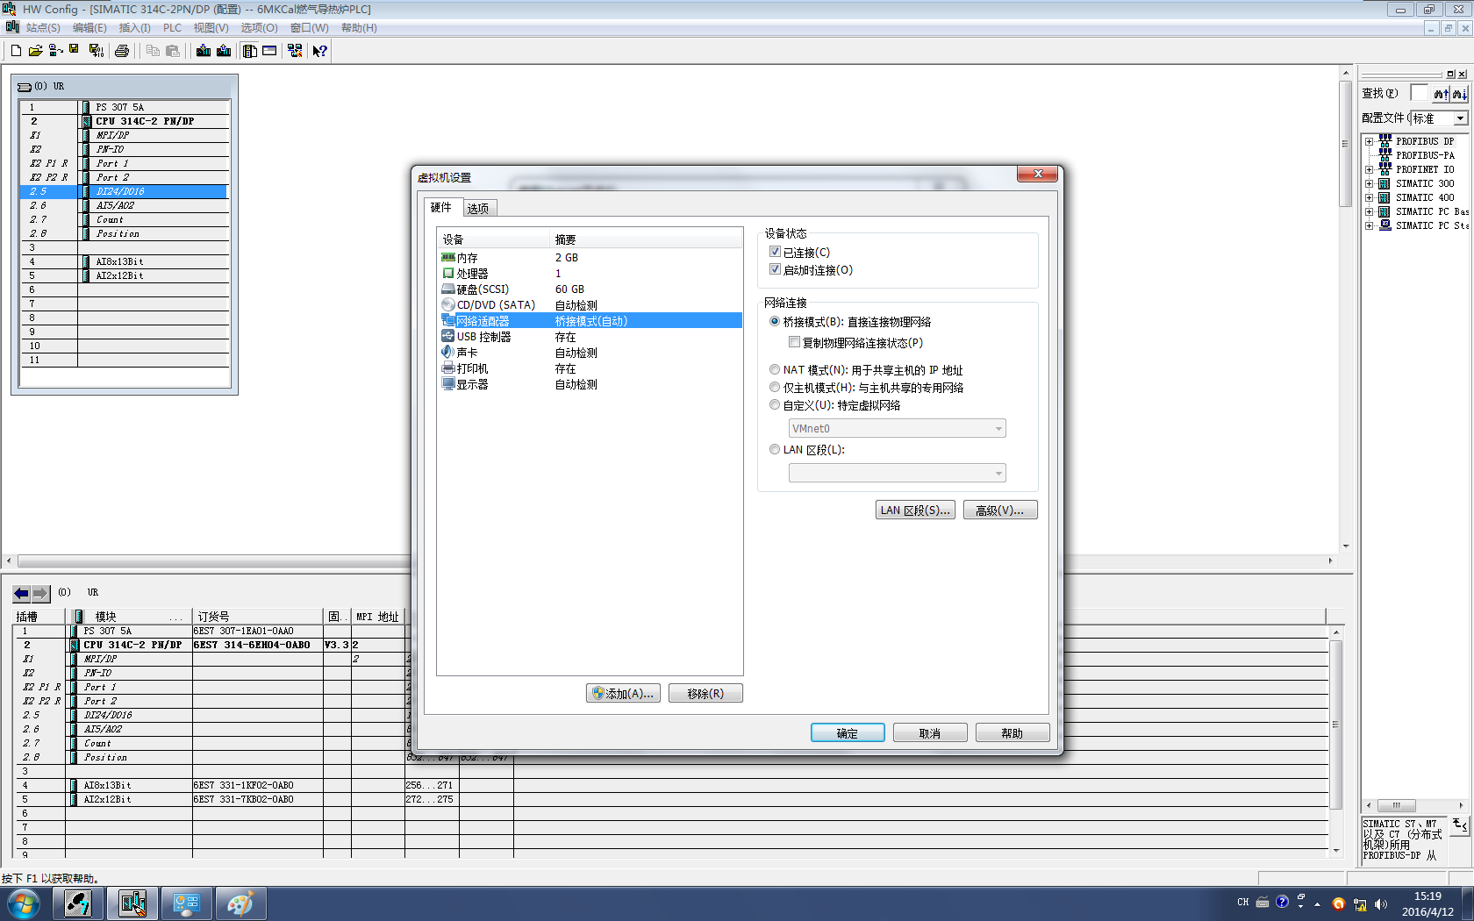This screenshot has height=921, width=1474.
Task: Click the context Help pointer toolbar icon
Action: (x=320, y=51)
